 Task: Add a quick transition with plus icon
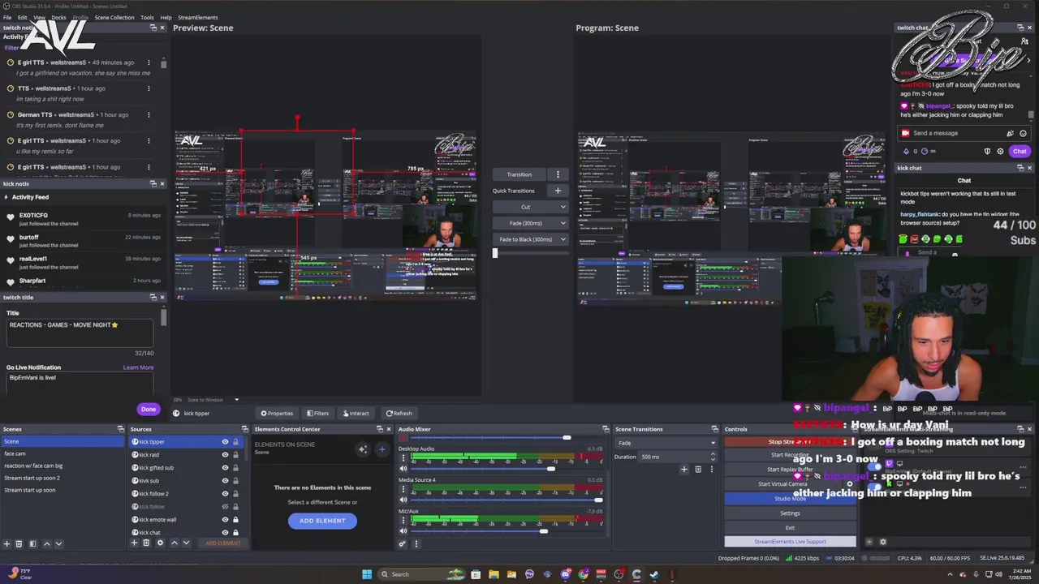(558, 191)
